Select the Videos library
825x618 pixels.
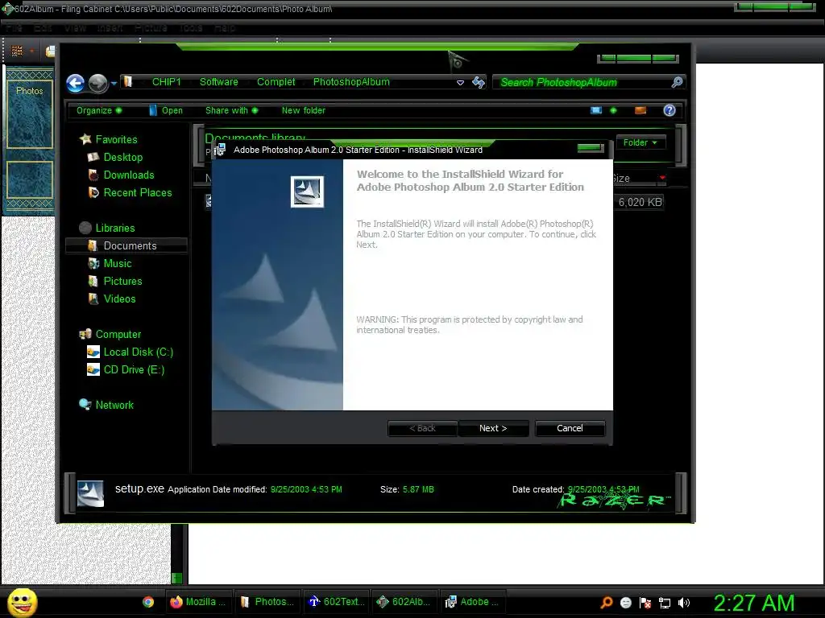coord(119,299)
